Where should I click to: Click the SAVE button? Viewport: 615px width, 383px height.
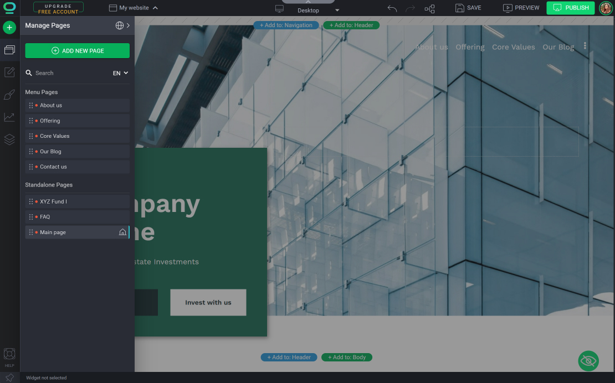(468, 8)
